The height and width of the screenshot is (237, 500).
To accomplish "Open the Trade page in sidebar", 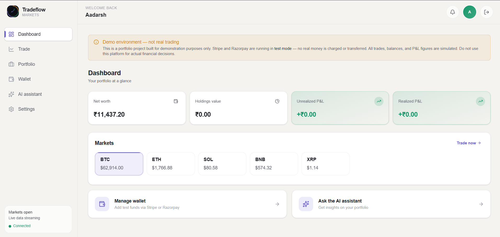I will point(38,49).
